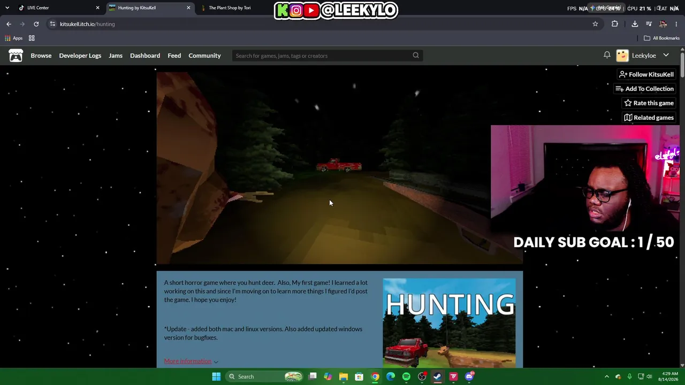Viewport: 685px width, 385px height.
Task: Add the game to a collection
Action: click(645, 89)
